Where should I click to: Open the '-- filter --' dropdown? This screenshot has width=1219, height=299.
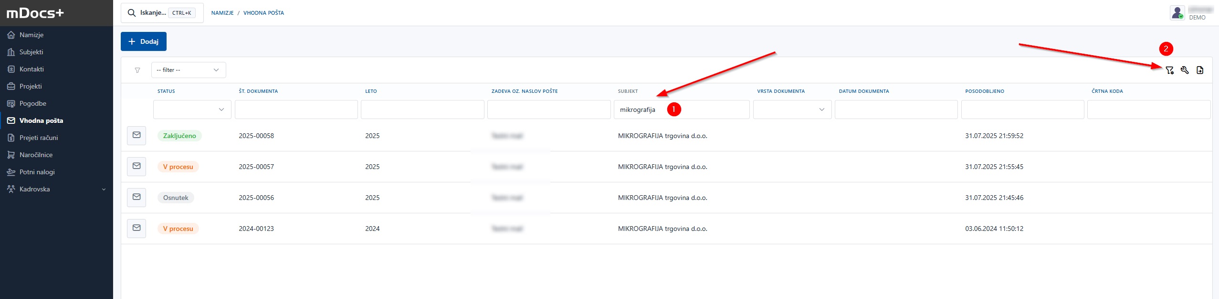point(189,70)
